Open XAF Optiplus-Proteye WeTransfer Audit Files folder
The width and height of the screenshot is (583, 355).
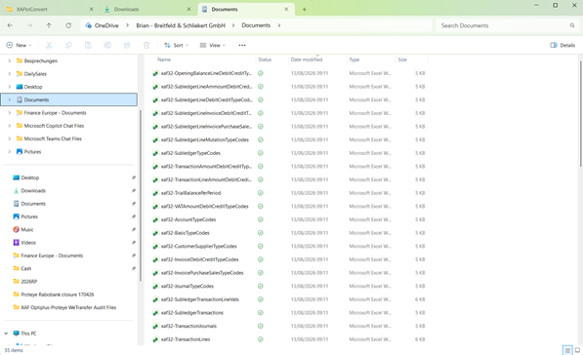[x=68, y=307]
